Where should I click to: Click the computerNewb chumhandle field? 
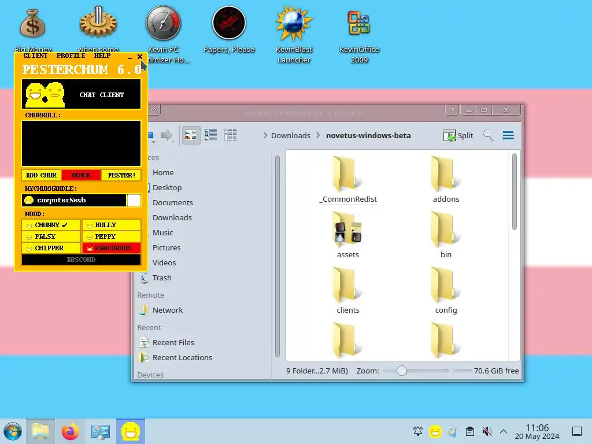coord(74,200)
